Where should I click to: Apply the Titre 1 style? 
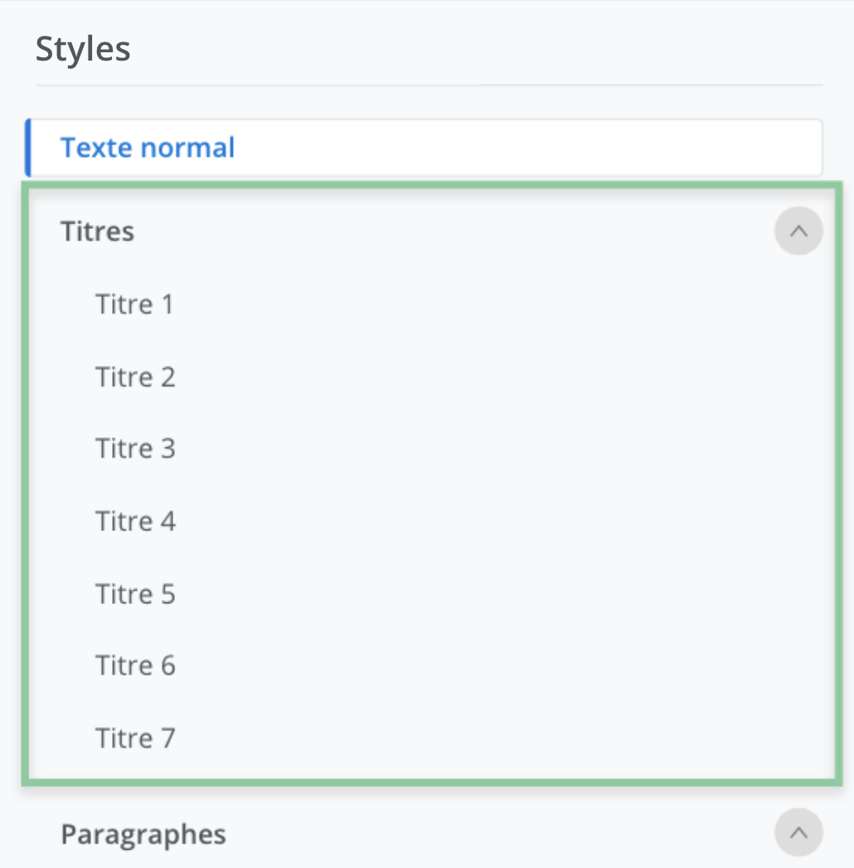pos(134,305)
